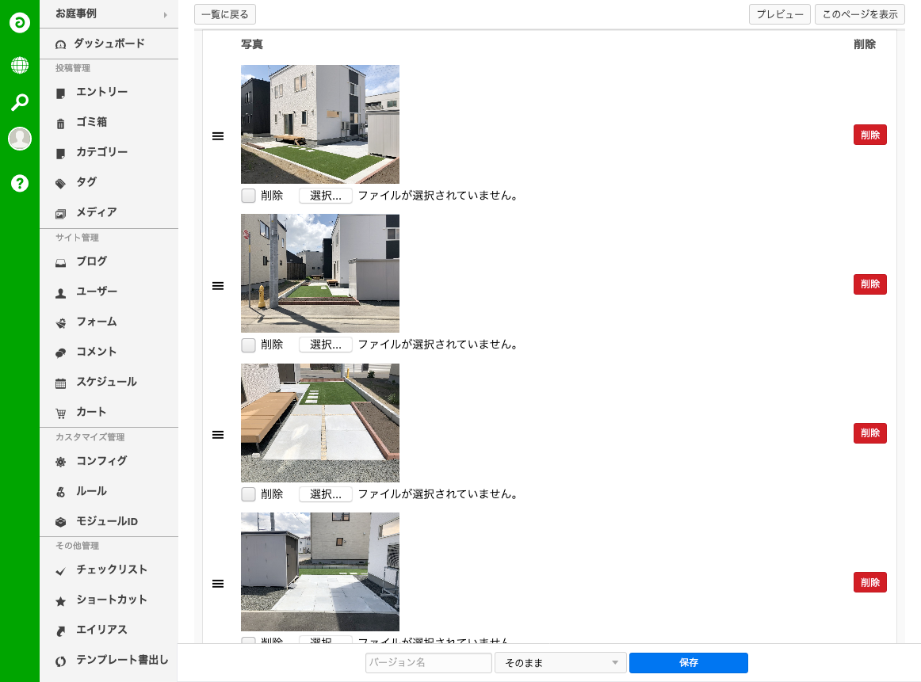
Task: Click the a-blog logo icon at top
Action: click(20, 23)
